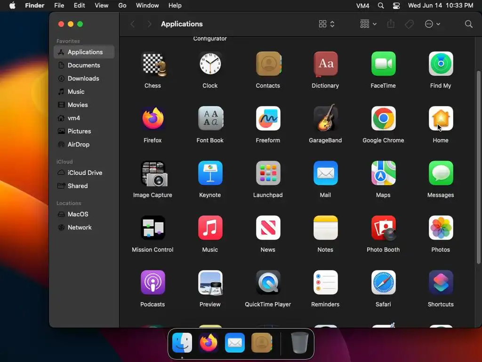This screenshot has width=482, height=362.
Task: Select the Safari app icon
Action: (383, 283)
